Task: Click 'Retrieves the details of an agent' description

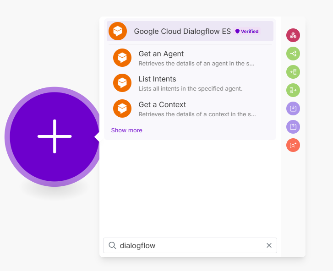Action: tap(197, 64)
